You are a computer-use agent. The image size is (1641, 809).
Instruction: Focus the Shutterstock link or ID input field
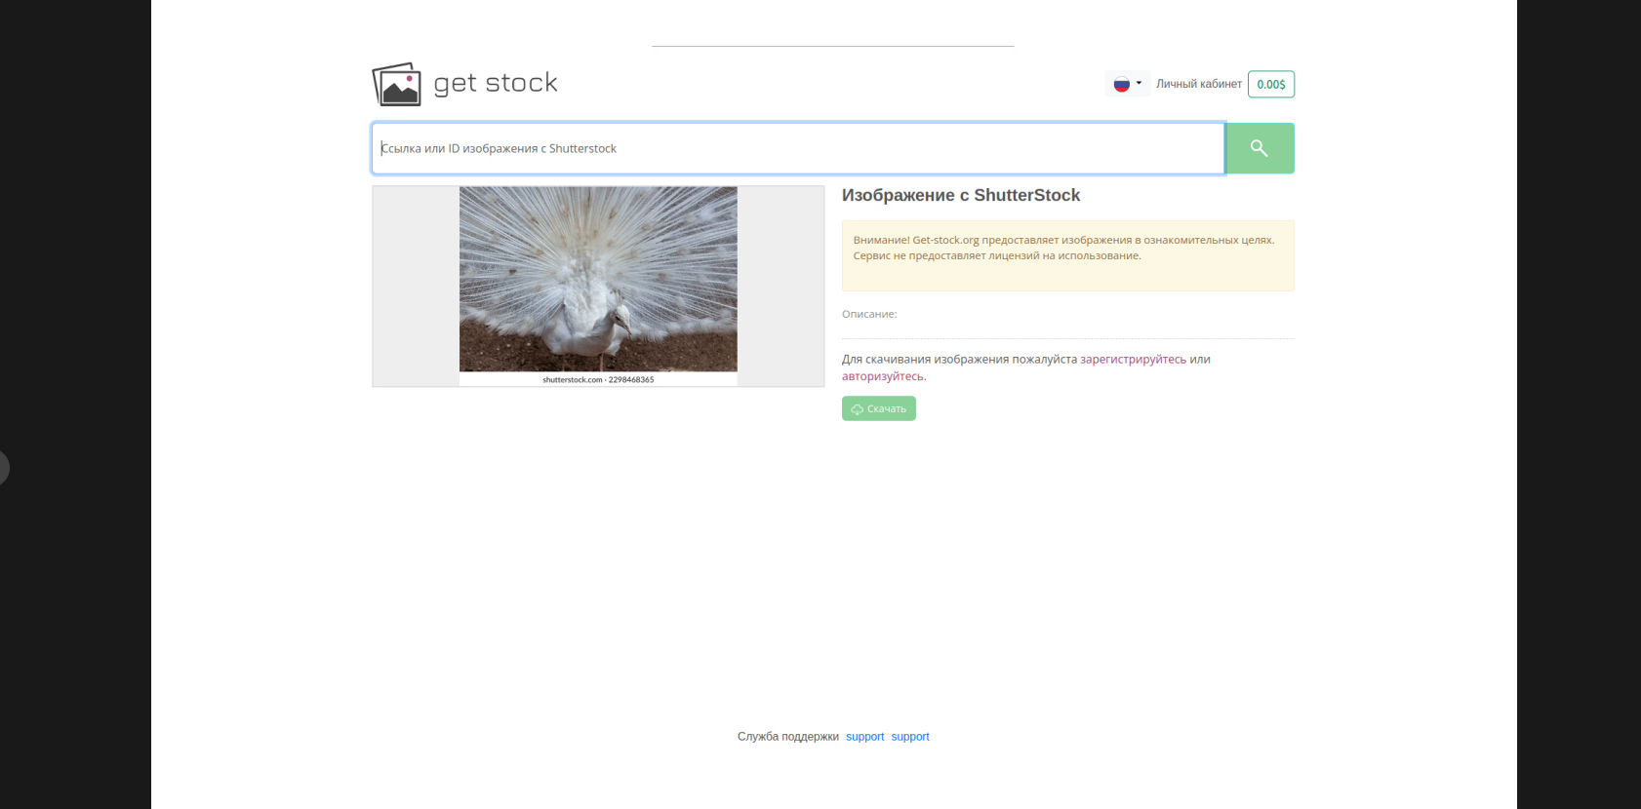[x=798, y=148]
